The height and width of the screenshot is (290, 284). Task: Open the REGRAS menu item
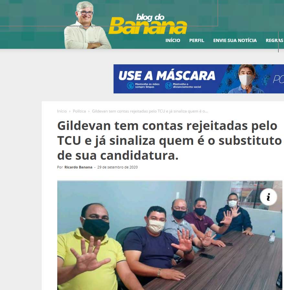point(275,40)
